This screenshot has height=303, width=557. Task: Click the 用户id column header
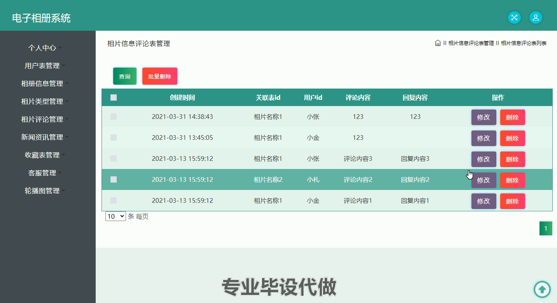(x=313, y=98)
